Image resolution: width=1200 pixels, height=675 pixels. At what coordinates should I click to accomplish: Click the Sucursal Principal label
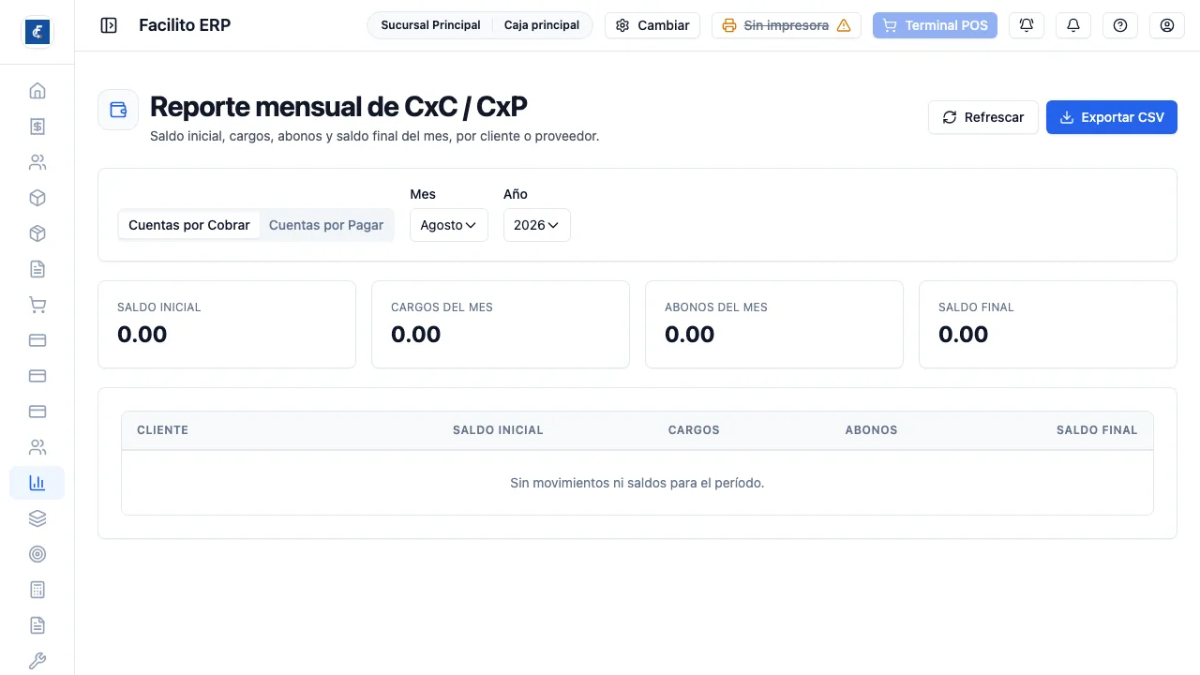(x=430, y=25)
